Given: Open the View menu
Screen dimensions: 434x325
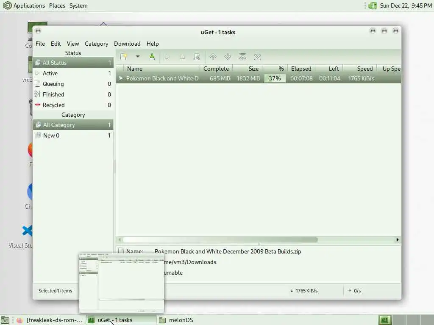Looking at the screenshot, I should (x=73, y=44).
